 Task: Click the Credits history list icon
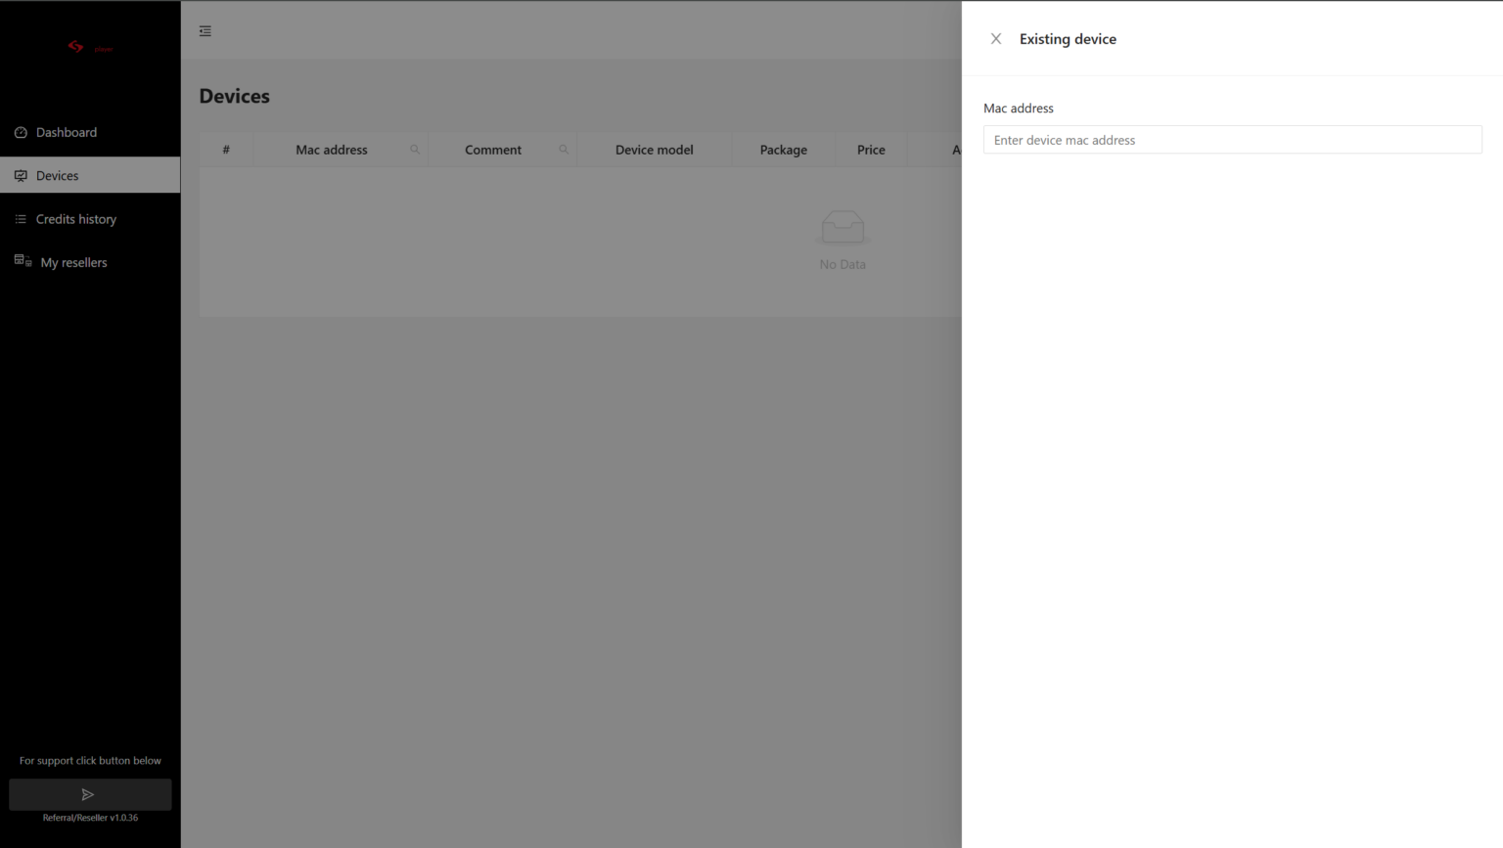coord(21,218)
